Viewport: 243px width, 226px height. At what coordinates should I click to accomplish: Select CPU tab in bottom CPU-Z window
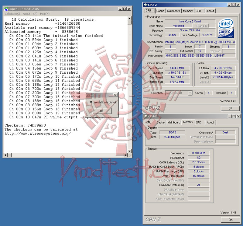coord(149,123)
